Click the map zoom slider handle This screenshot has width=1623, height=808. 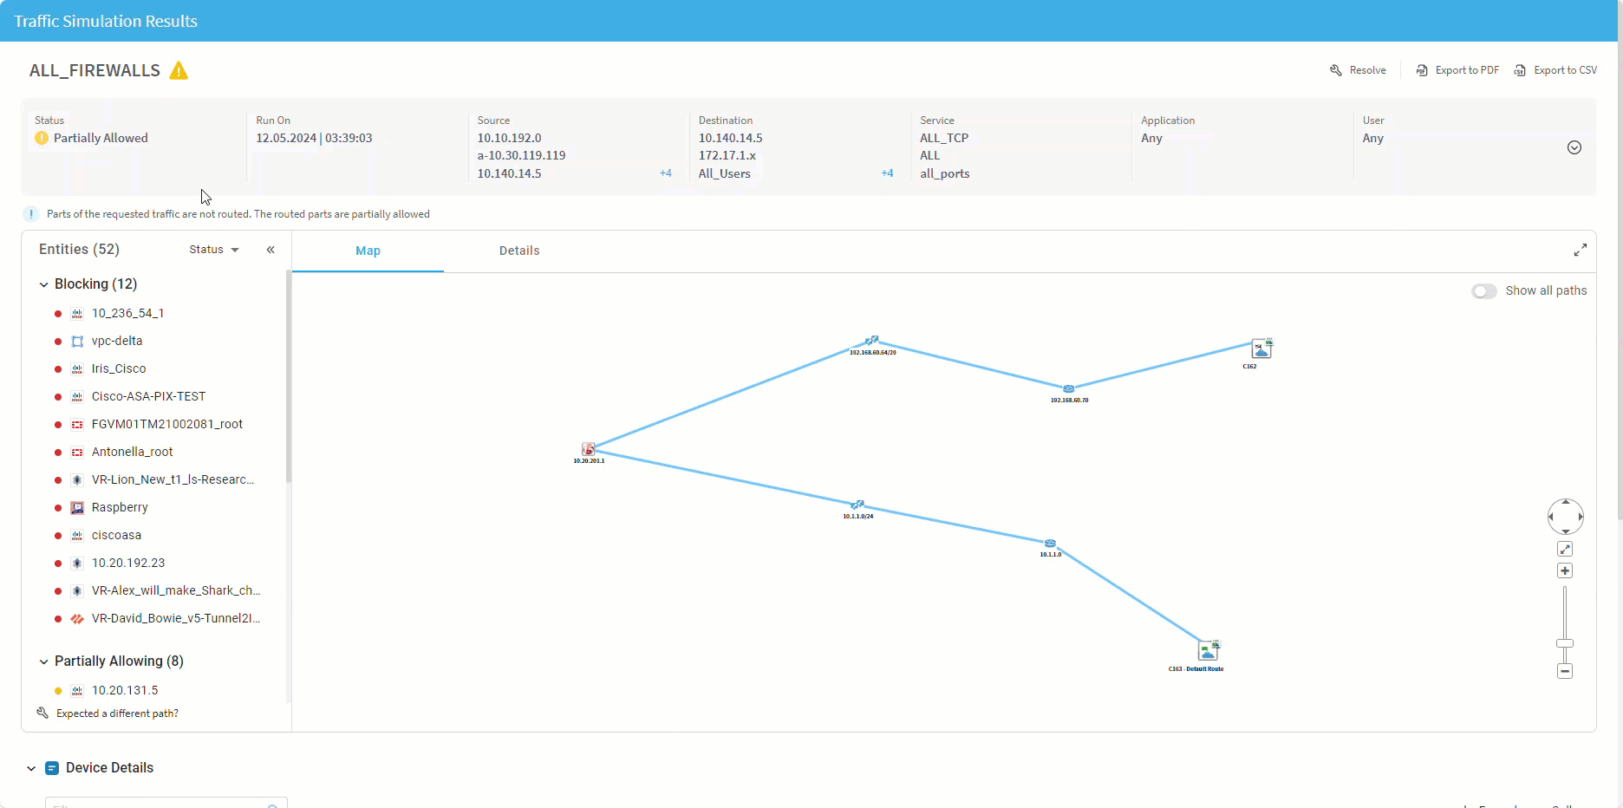pyautogui.click(x=1565, y=643)
